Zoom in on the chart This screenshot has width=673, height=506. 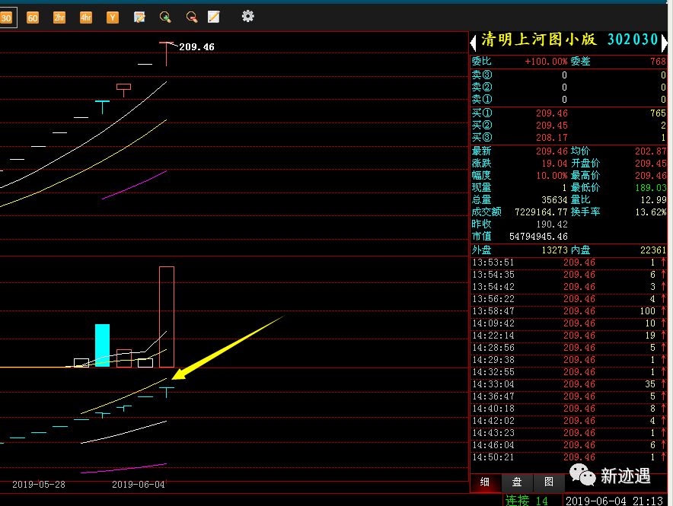click(x=165, y=18)
